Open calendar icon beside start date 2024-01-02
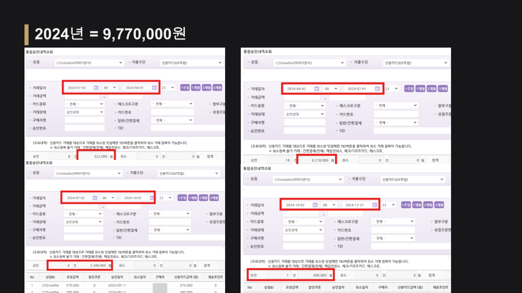The width and height of the screenshot is (522, 293). pos(96,87)
